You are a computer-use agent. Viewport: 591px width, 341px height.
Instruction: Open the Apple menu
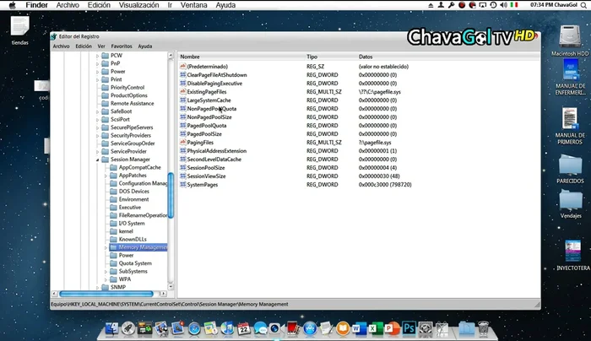point(13,5)
